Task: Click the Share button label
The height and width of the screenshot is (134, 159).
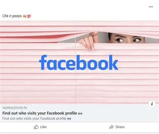Action: pos(120,127)
